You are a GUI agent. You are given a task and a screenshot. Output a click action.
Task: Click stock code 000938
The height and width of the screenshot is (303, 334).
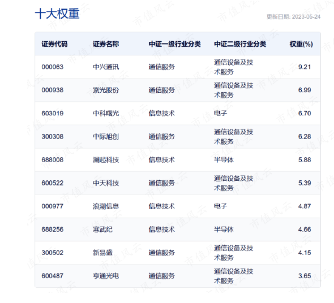[53, 90]
